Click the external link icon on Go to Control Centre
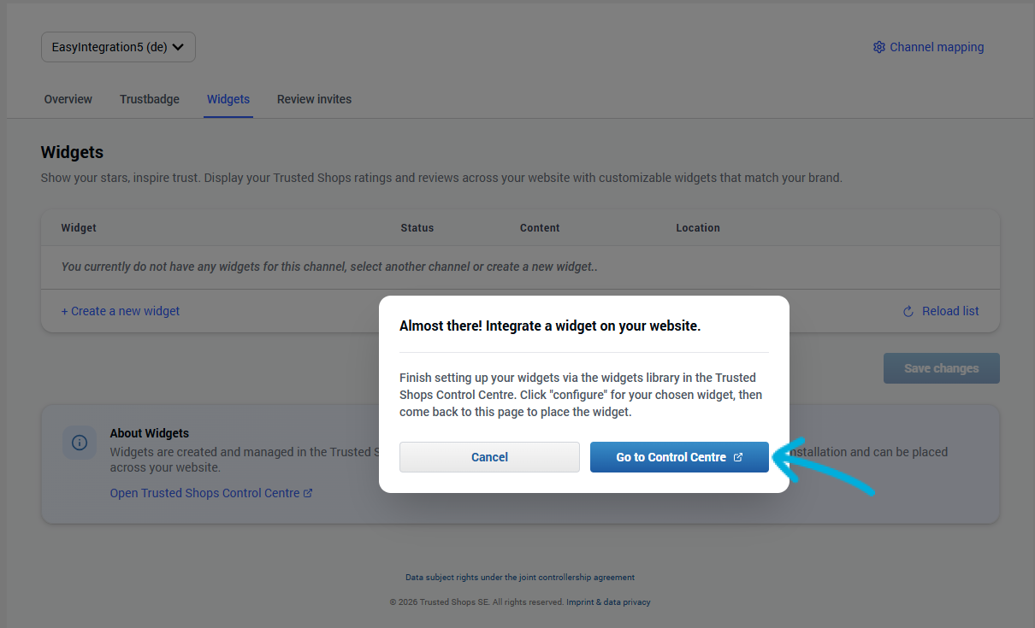 pos(737,457)
